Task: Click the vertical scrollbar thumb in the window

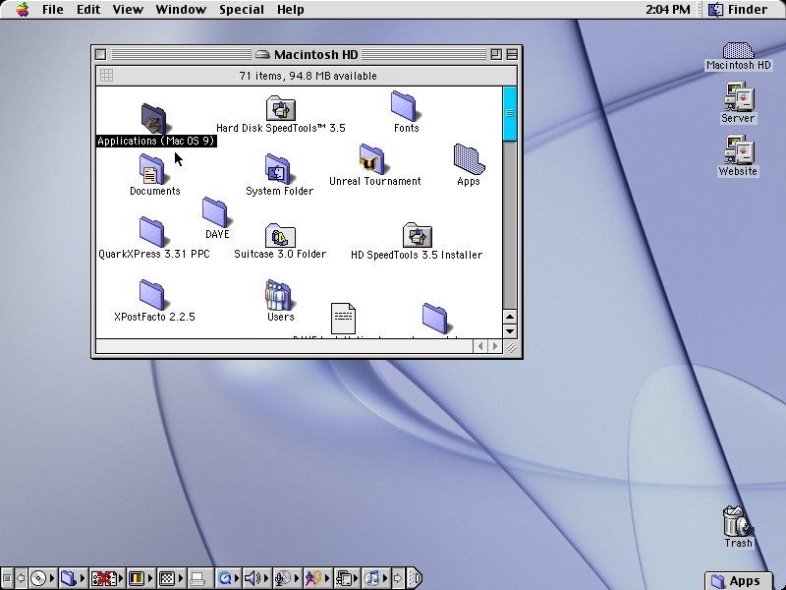Action: click(x=509, y=113)
